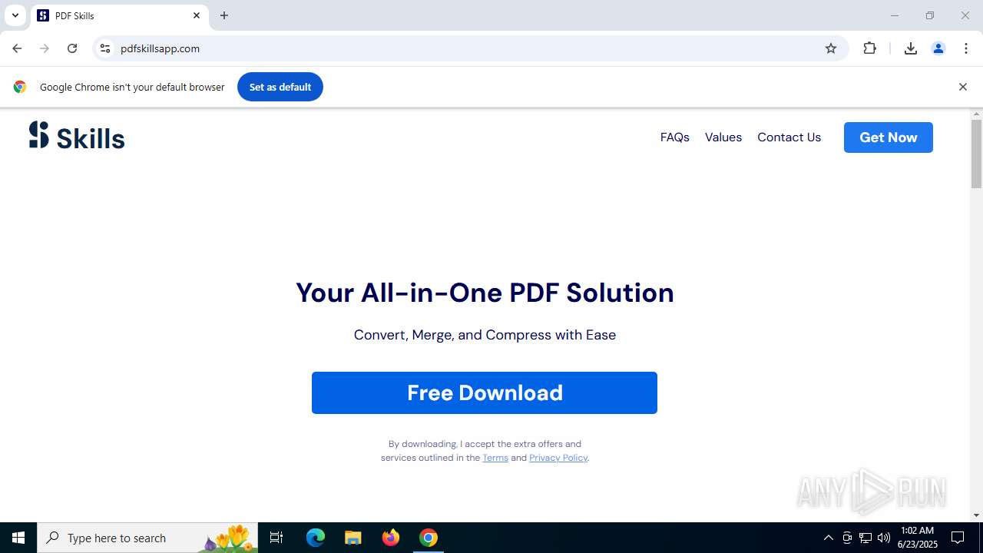Open the taskbar clock and date

[917, 538]
